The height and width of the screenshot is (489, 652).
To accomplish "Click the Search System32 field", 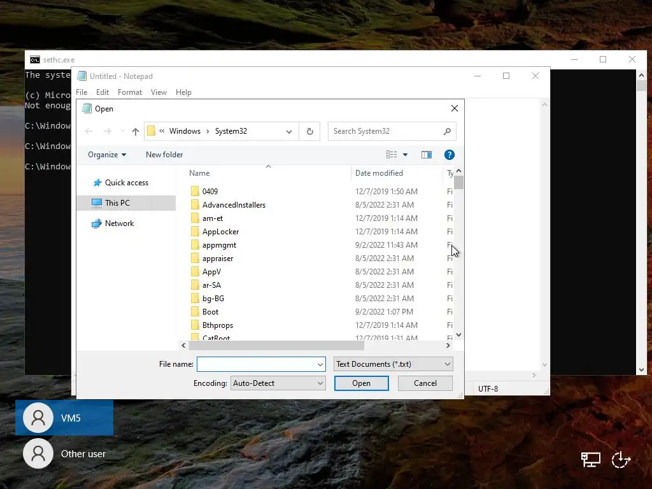I will (x=386, y=131).
